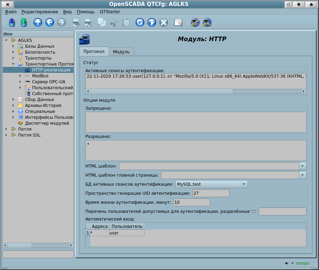Click the start cyclic refresh play icon

(152, 23)
